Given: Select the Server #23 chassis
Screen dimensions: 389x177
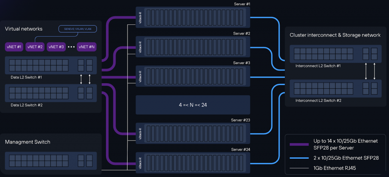Looking at the screenshot, I should point(193,133).
